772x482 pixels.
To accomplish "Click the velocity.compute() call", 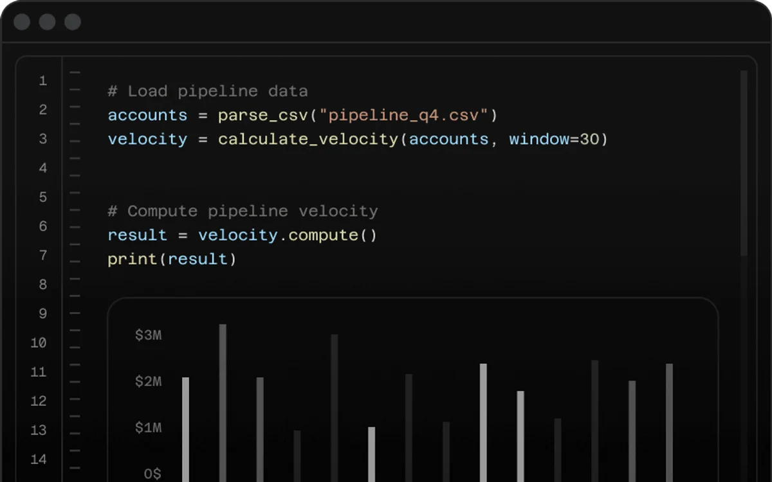I will pyautogui.click(x=288, y=235).
